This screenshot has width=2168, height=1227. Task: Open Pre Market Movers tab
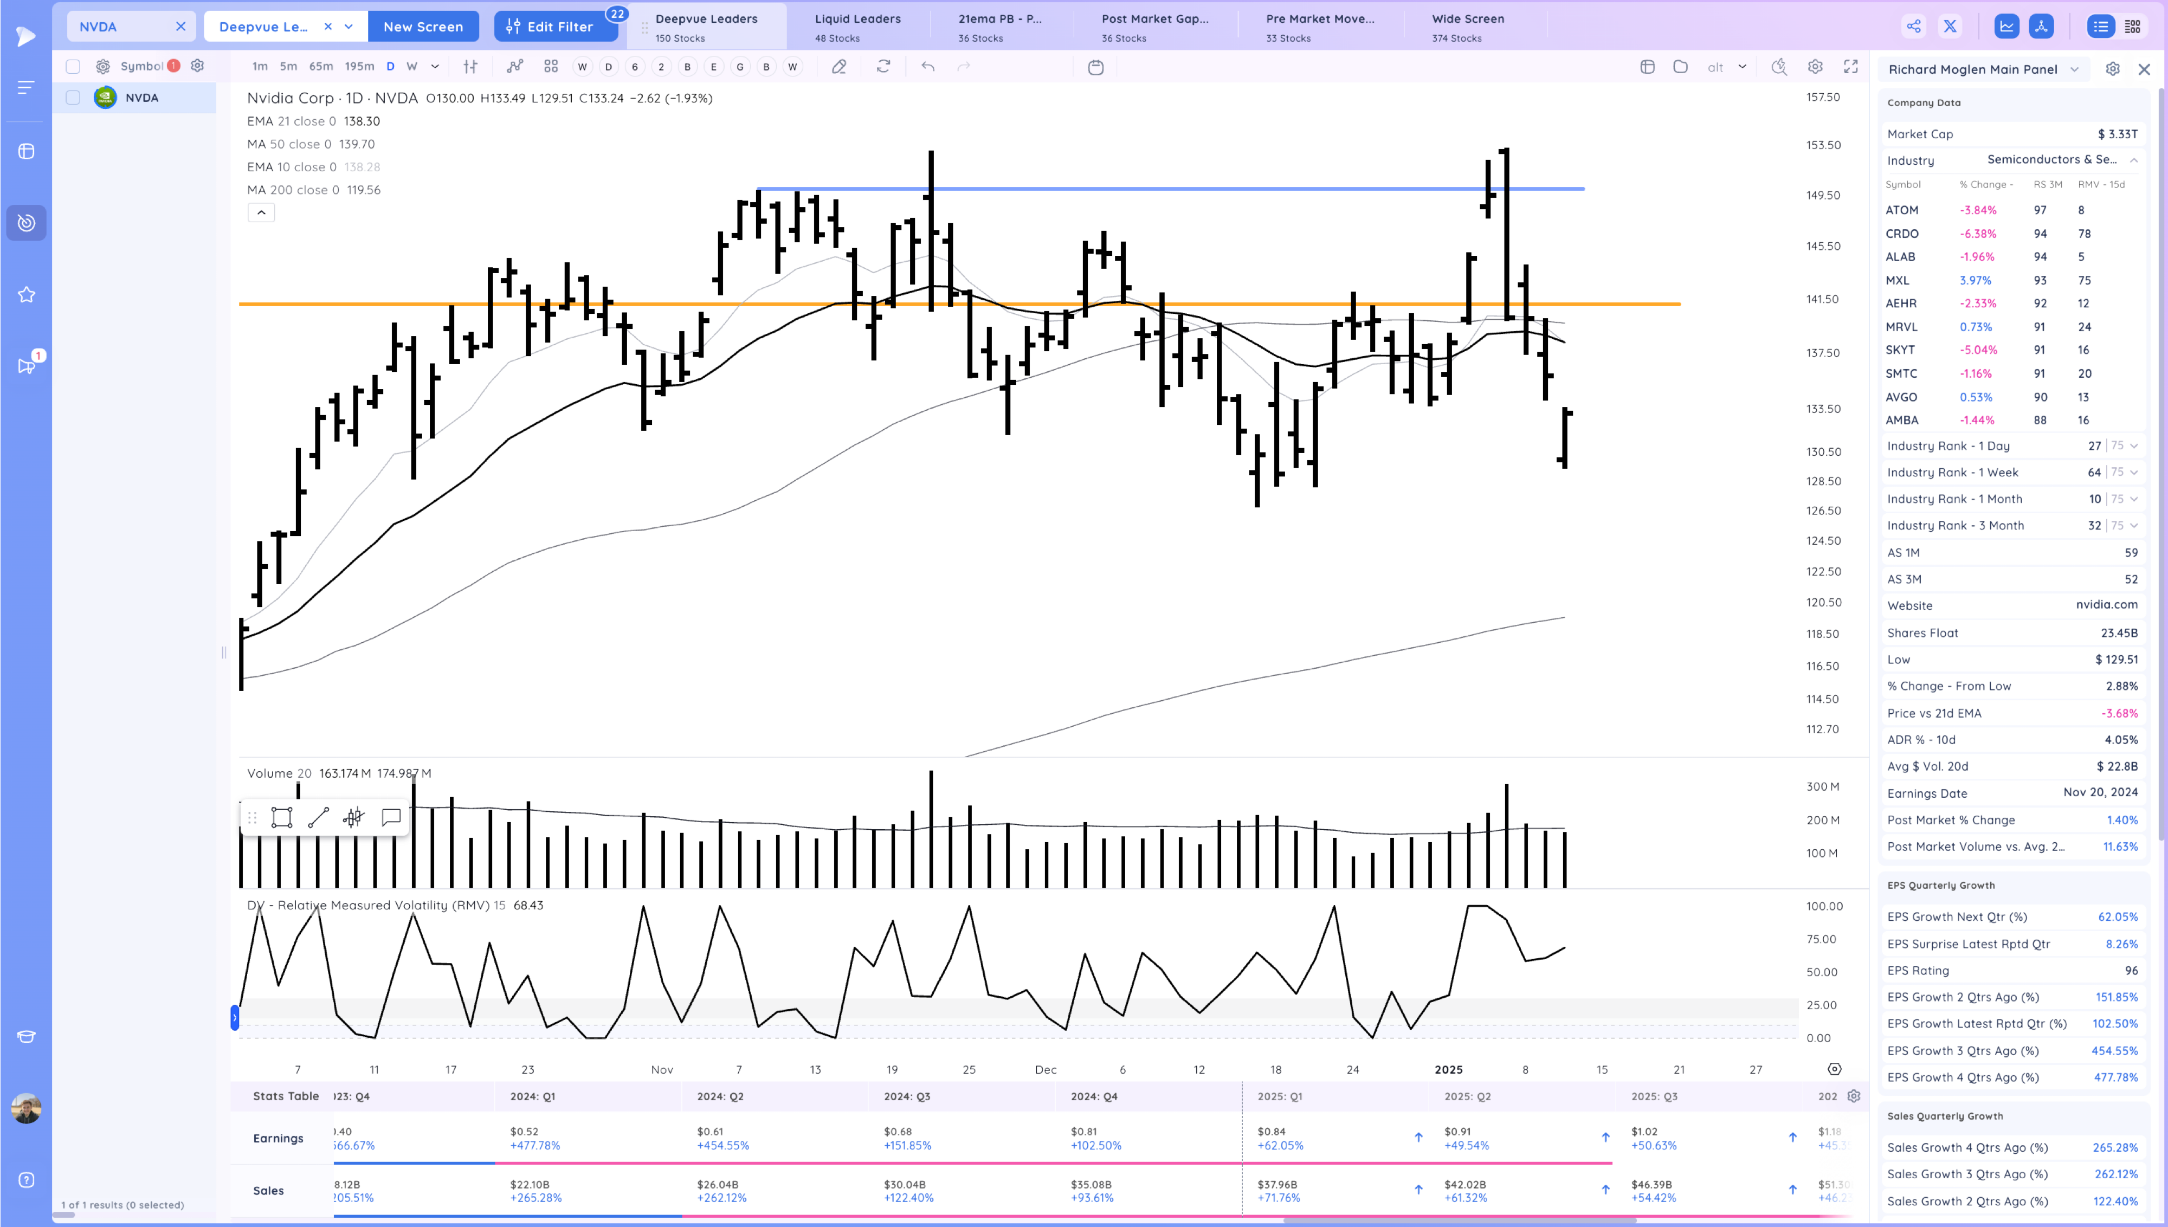pyautogui.click(x=1320, y=27)
